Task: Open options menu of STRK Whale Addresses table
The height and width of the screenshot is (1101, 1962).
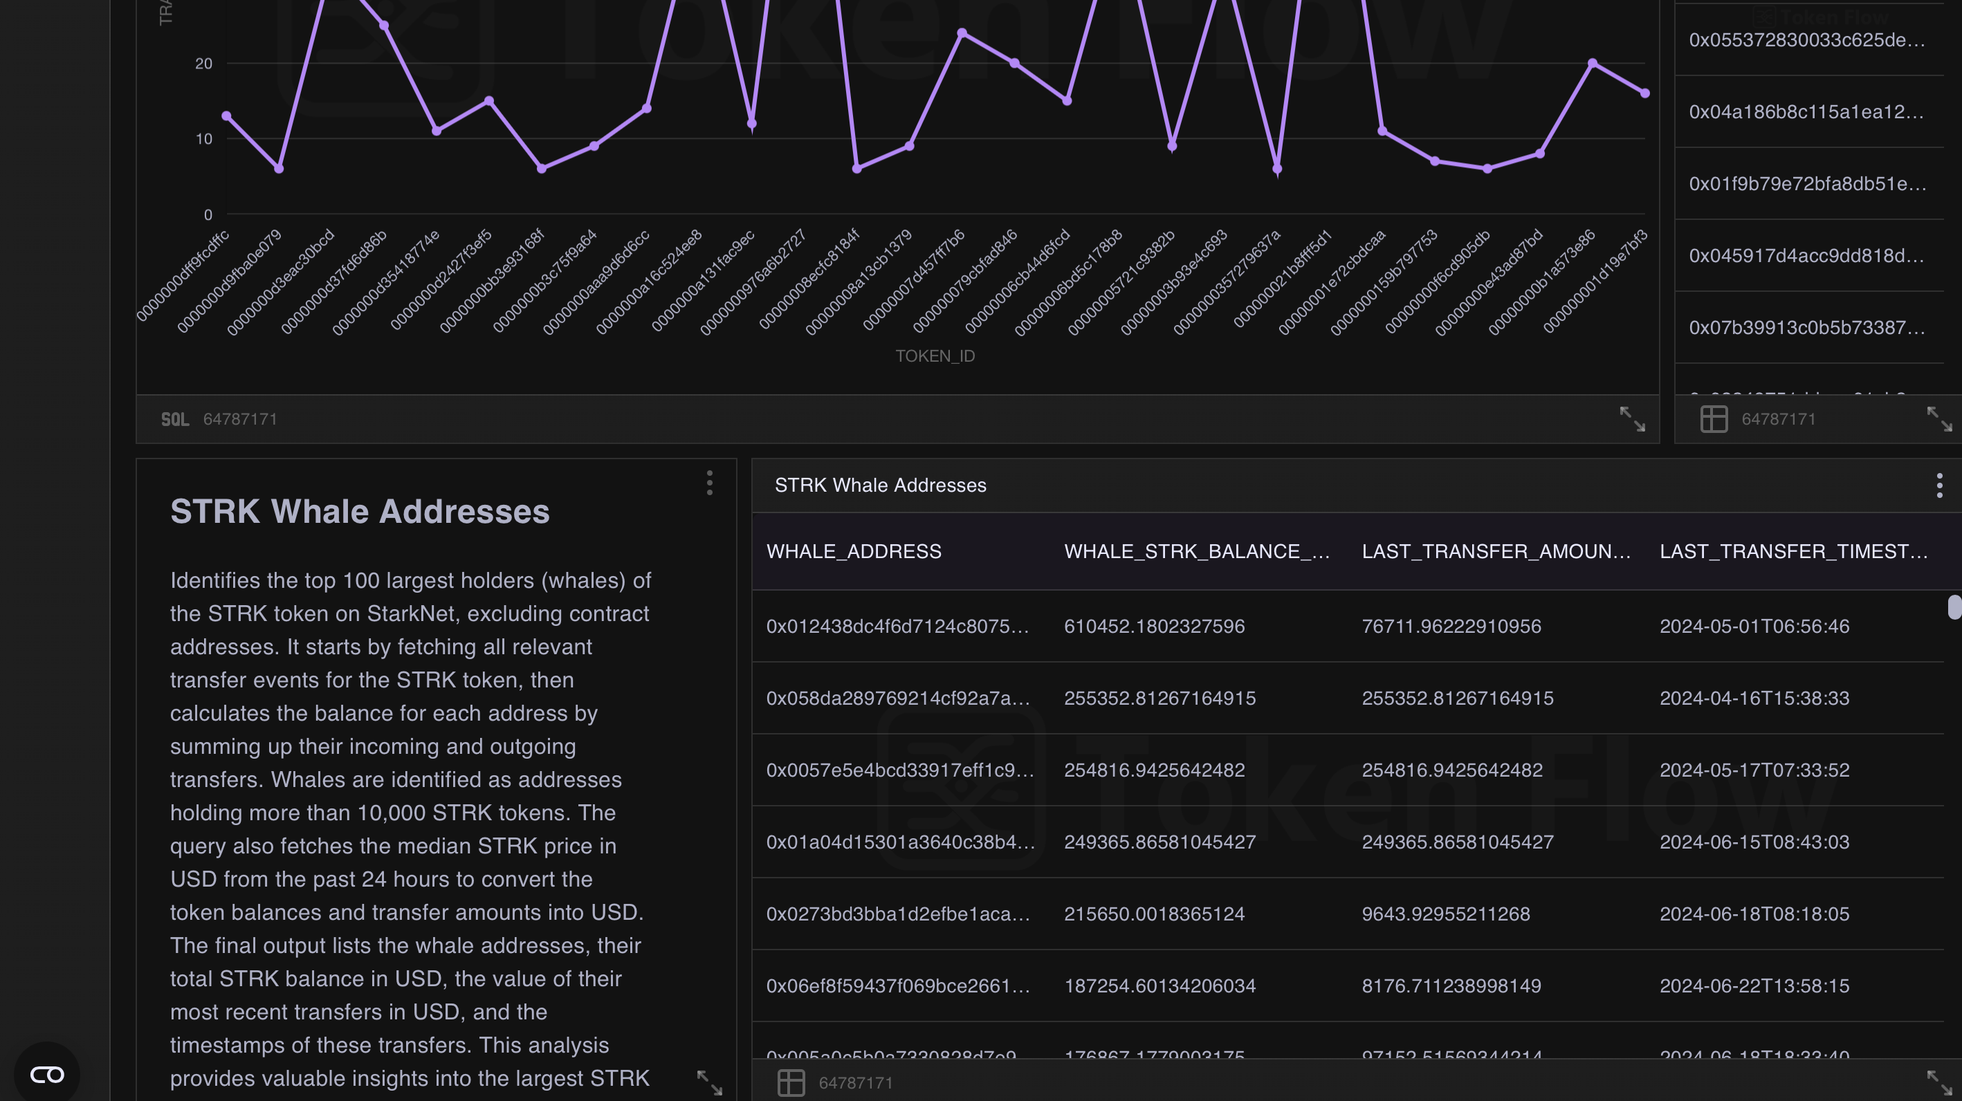Action: (x=1939, y=485)
